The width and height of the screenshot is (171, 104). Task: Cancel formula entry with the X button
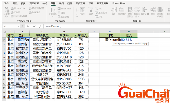(x=27, y=26)
